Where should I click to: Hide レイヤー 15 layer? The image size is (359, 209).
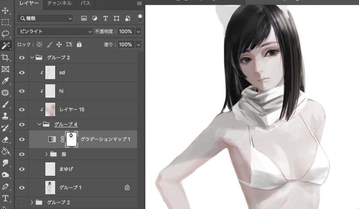point(22,110)
